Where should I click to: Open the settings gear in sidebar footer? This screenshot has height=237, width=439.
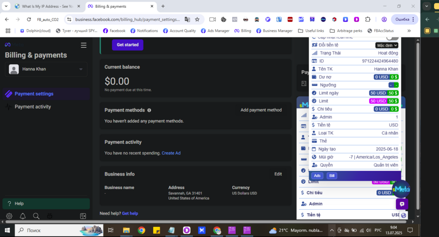coord(9,216)
